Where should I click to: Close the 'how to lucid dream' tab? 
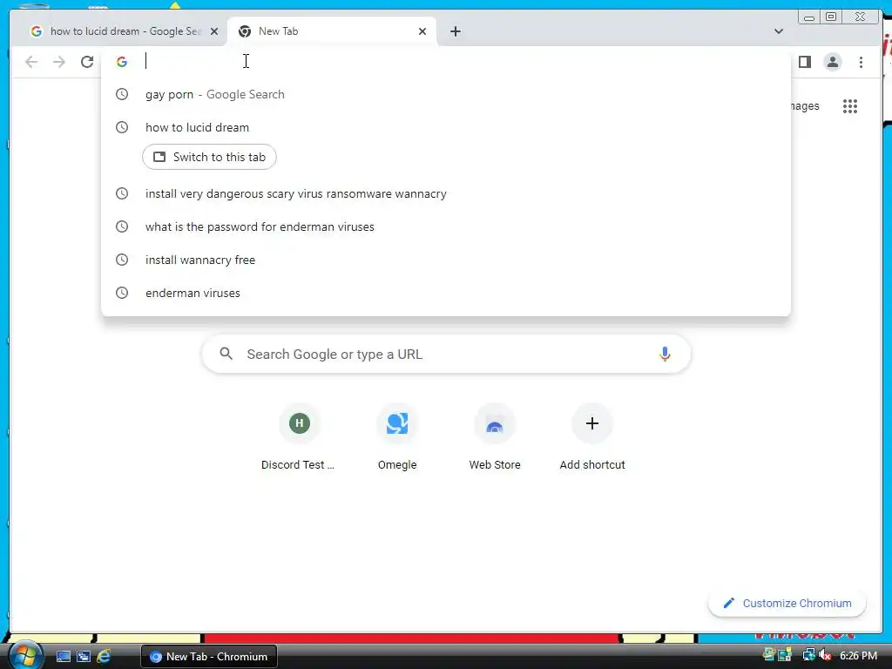coord(214,31)
